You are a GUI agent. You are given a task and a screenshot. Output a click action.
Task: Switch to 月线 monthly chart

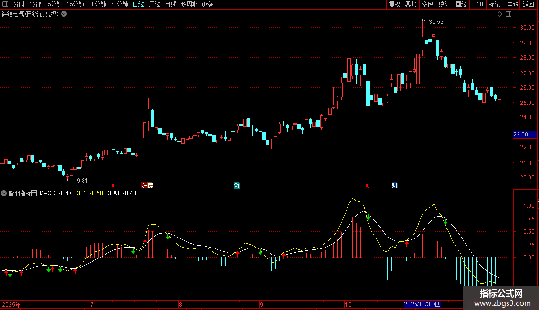pyautogui.click(x=170, y=4)
